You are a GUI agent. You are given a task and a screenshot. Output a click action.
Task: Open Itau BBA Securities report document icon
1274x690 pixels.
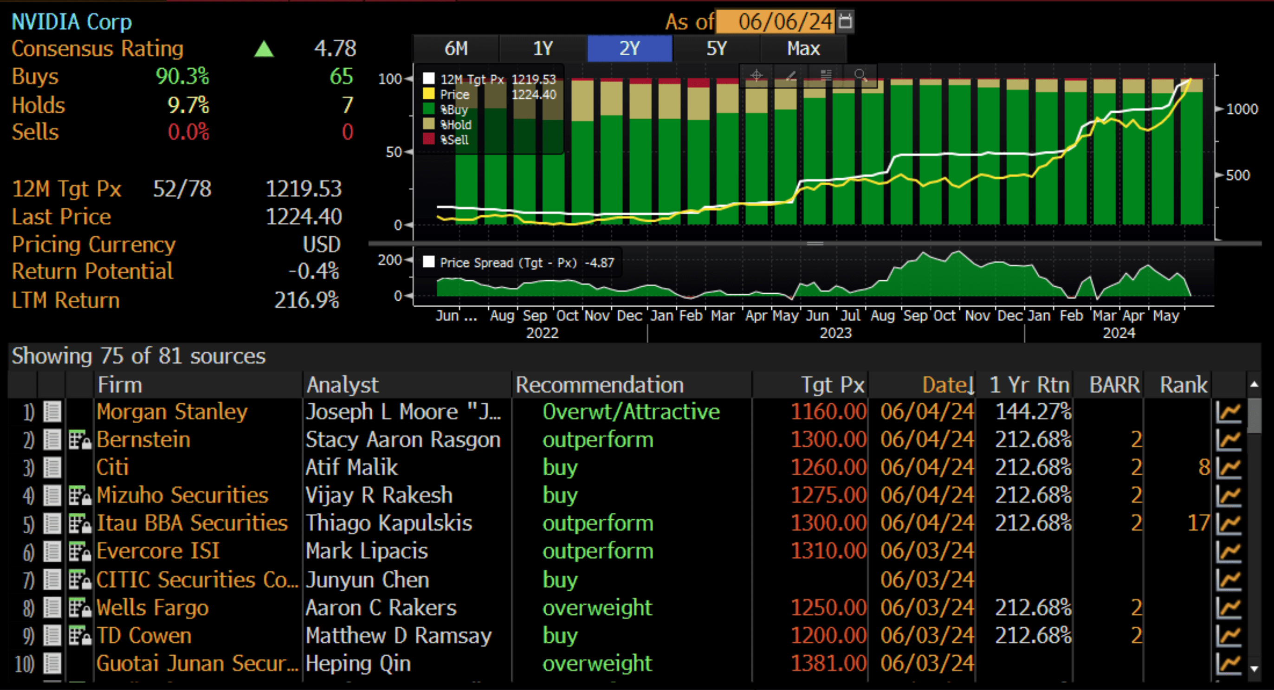[x=52, y=523]
